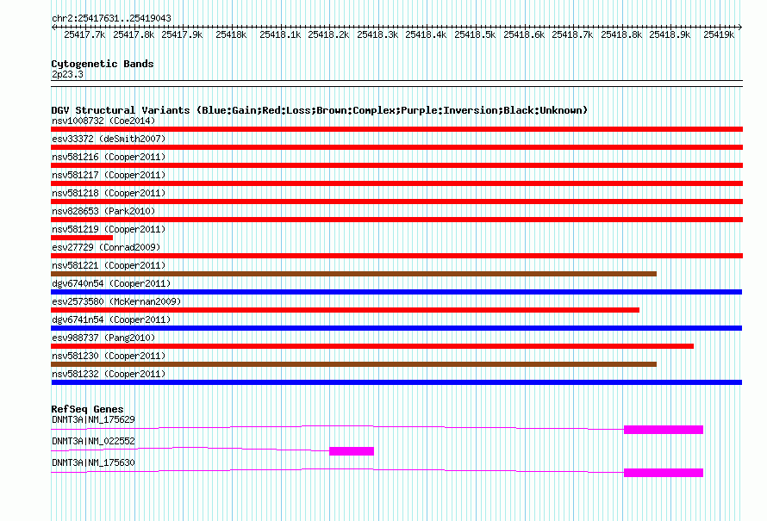Open the esv27729 (Conrad2009) loss bar
The height and width of the screenshot is (521, 767).
(396, 256)
